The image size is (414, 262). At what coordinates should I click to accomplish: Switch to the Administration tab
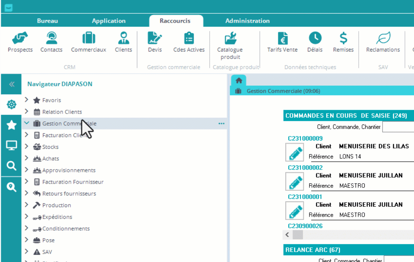[247, 21]
